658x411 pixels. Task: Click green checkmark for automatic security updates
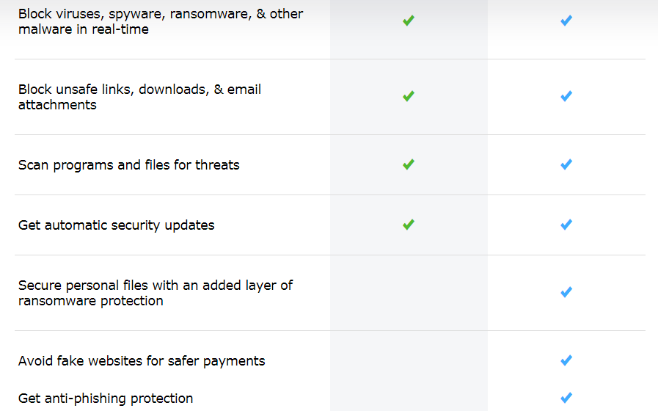point(409,225)
